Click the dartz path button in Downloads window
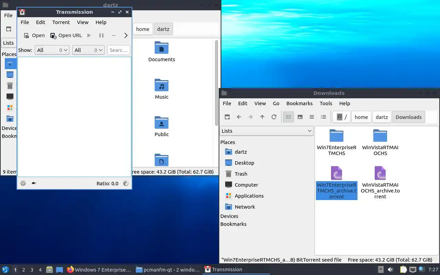 [382, 117]
